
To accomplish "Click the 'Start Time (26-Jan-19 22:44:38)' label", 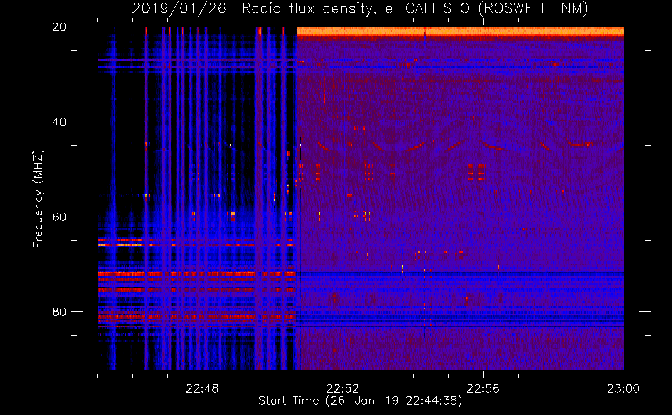I will 360,401.
